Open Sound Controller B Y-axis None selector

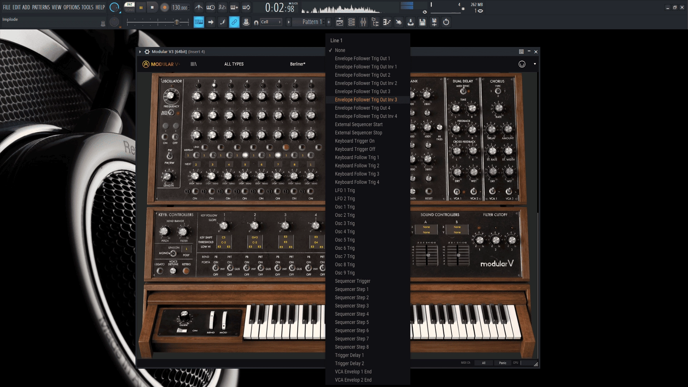pos(457,233)
